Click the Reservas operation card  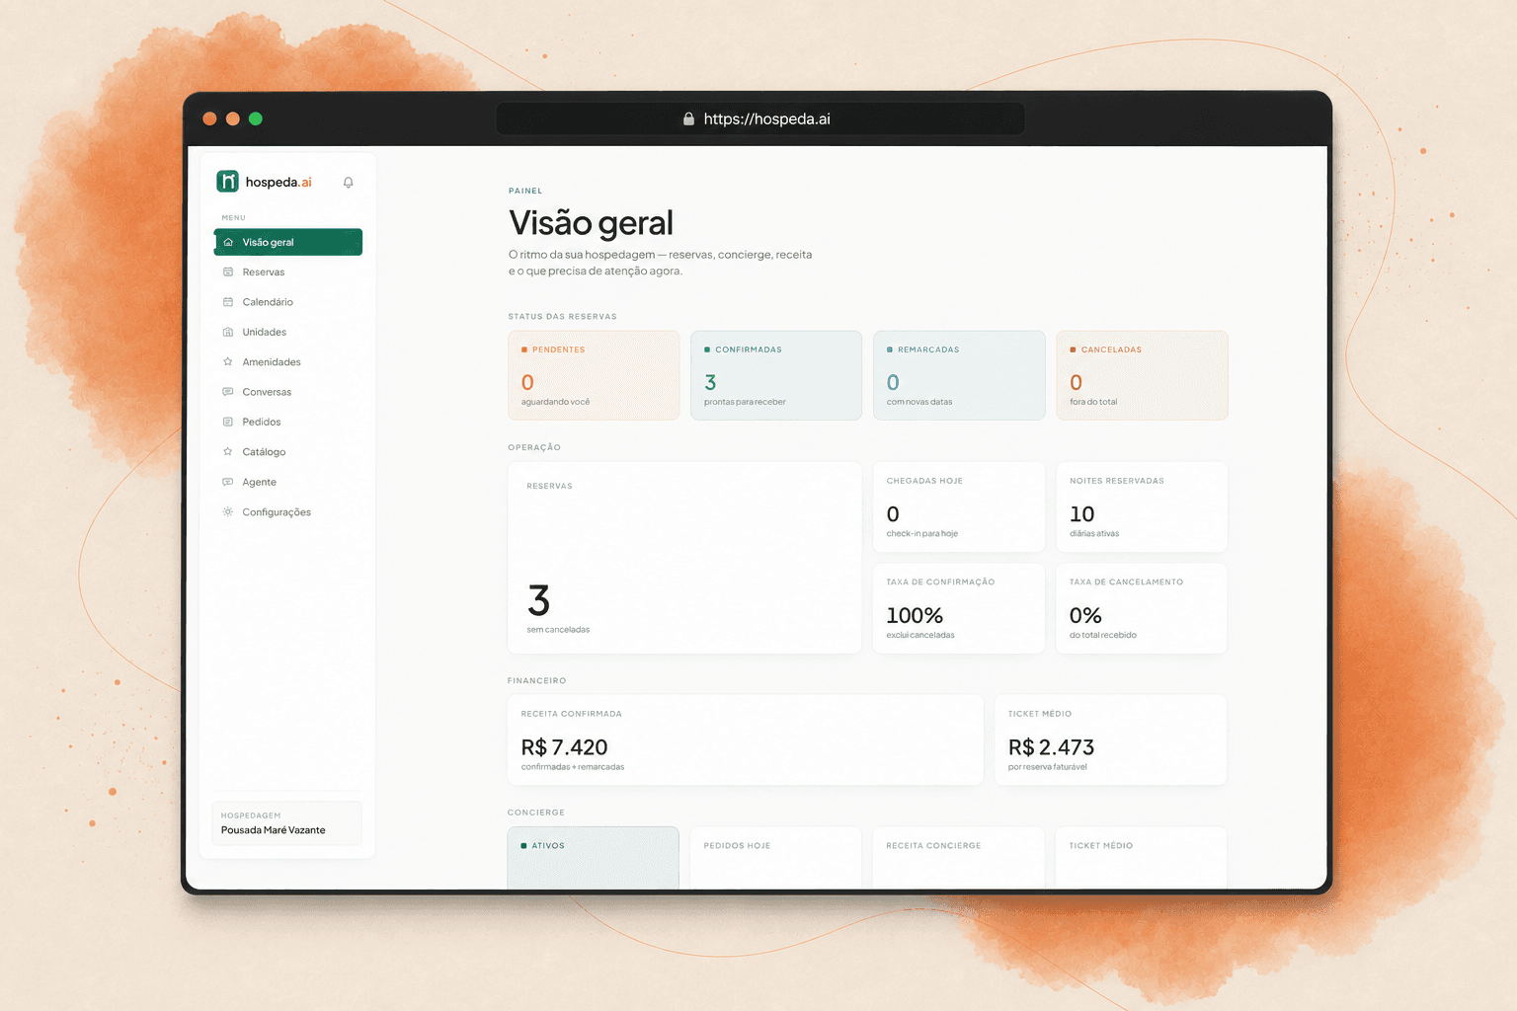(684, 558)
